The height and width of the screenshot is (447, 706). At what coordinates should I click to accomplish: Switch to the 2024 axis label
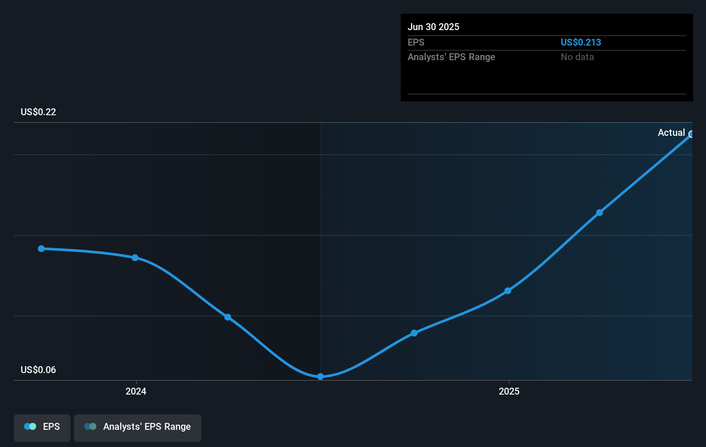pyautogui.click(x=135, y=391)
